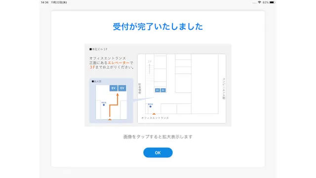Tap the battery icon in status bar

tap(272, 2)
